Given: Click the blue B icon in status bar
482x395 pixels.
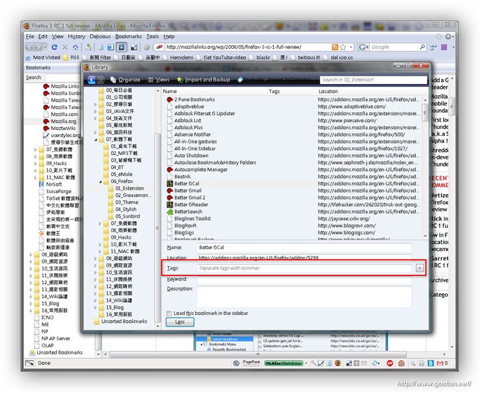Looking at the screenshot, I should coord(431,363).
